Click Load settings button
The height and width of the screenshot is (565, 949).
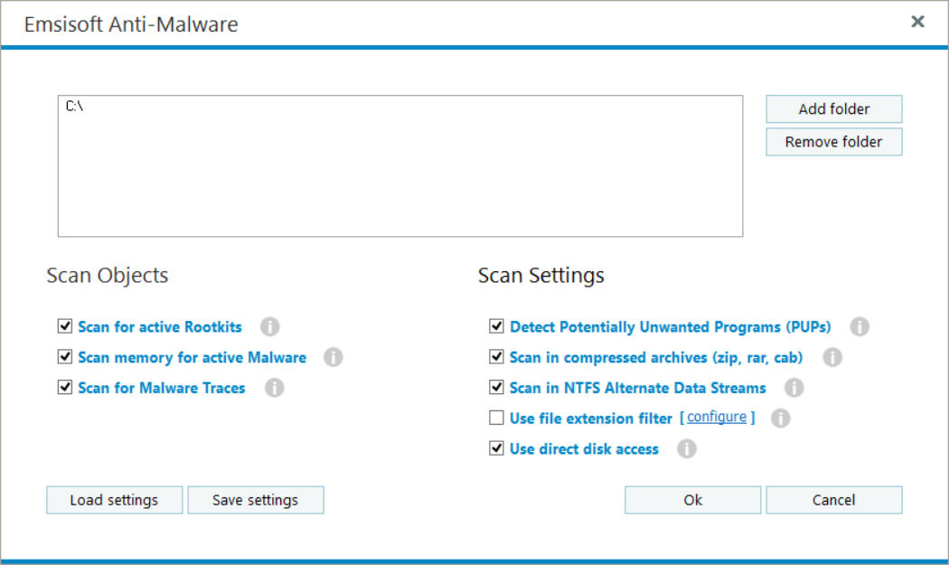(x=114, y=500)
